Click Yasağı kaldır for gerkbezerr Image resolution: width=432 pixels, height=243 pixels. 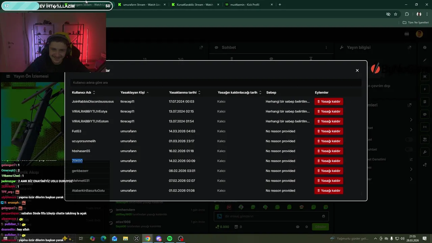329,171
